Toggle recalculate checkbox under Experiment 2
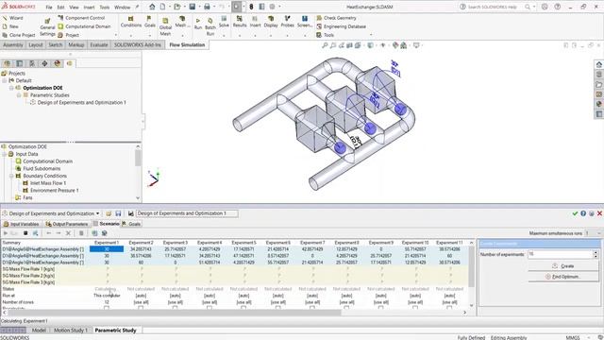The width and height of the screenshot is (604, 340). (141, 308)
